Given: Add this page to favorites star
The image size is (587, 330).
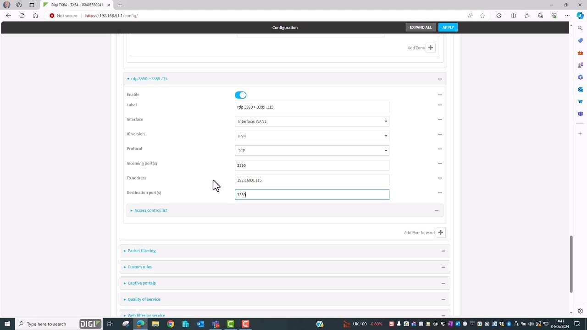Looking at the screenshot, I should 482,16.
